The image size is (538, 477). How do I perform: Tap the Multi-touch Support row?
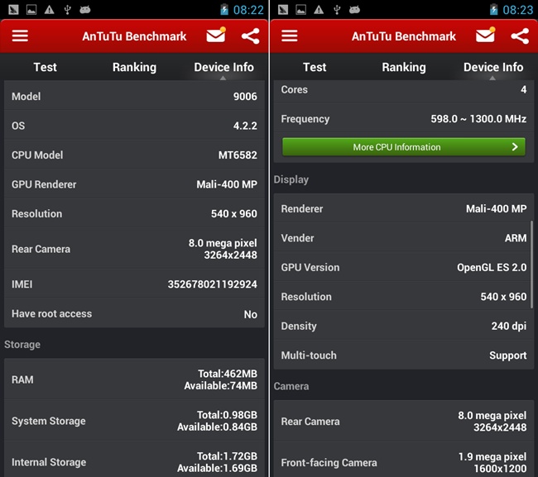click(x=403, y=355)
